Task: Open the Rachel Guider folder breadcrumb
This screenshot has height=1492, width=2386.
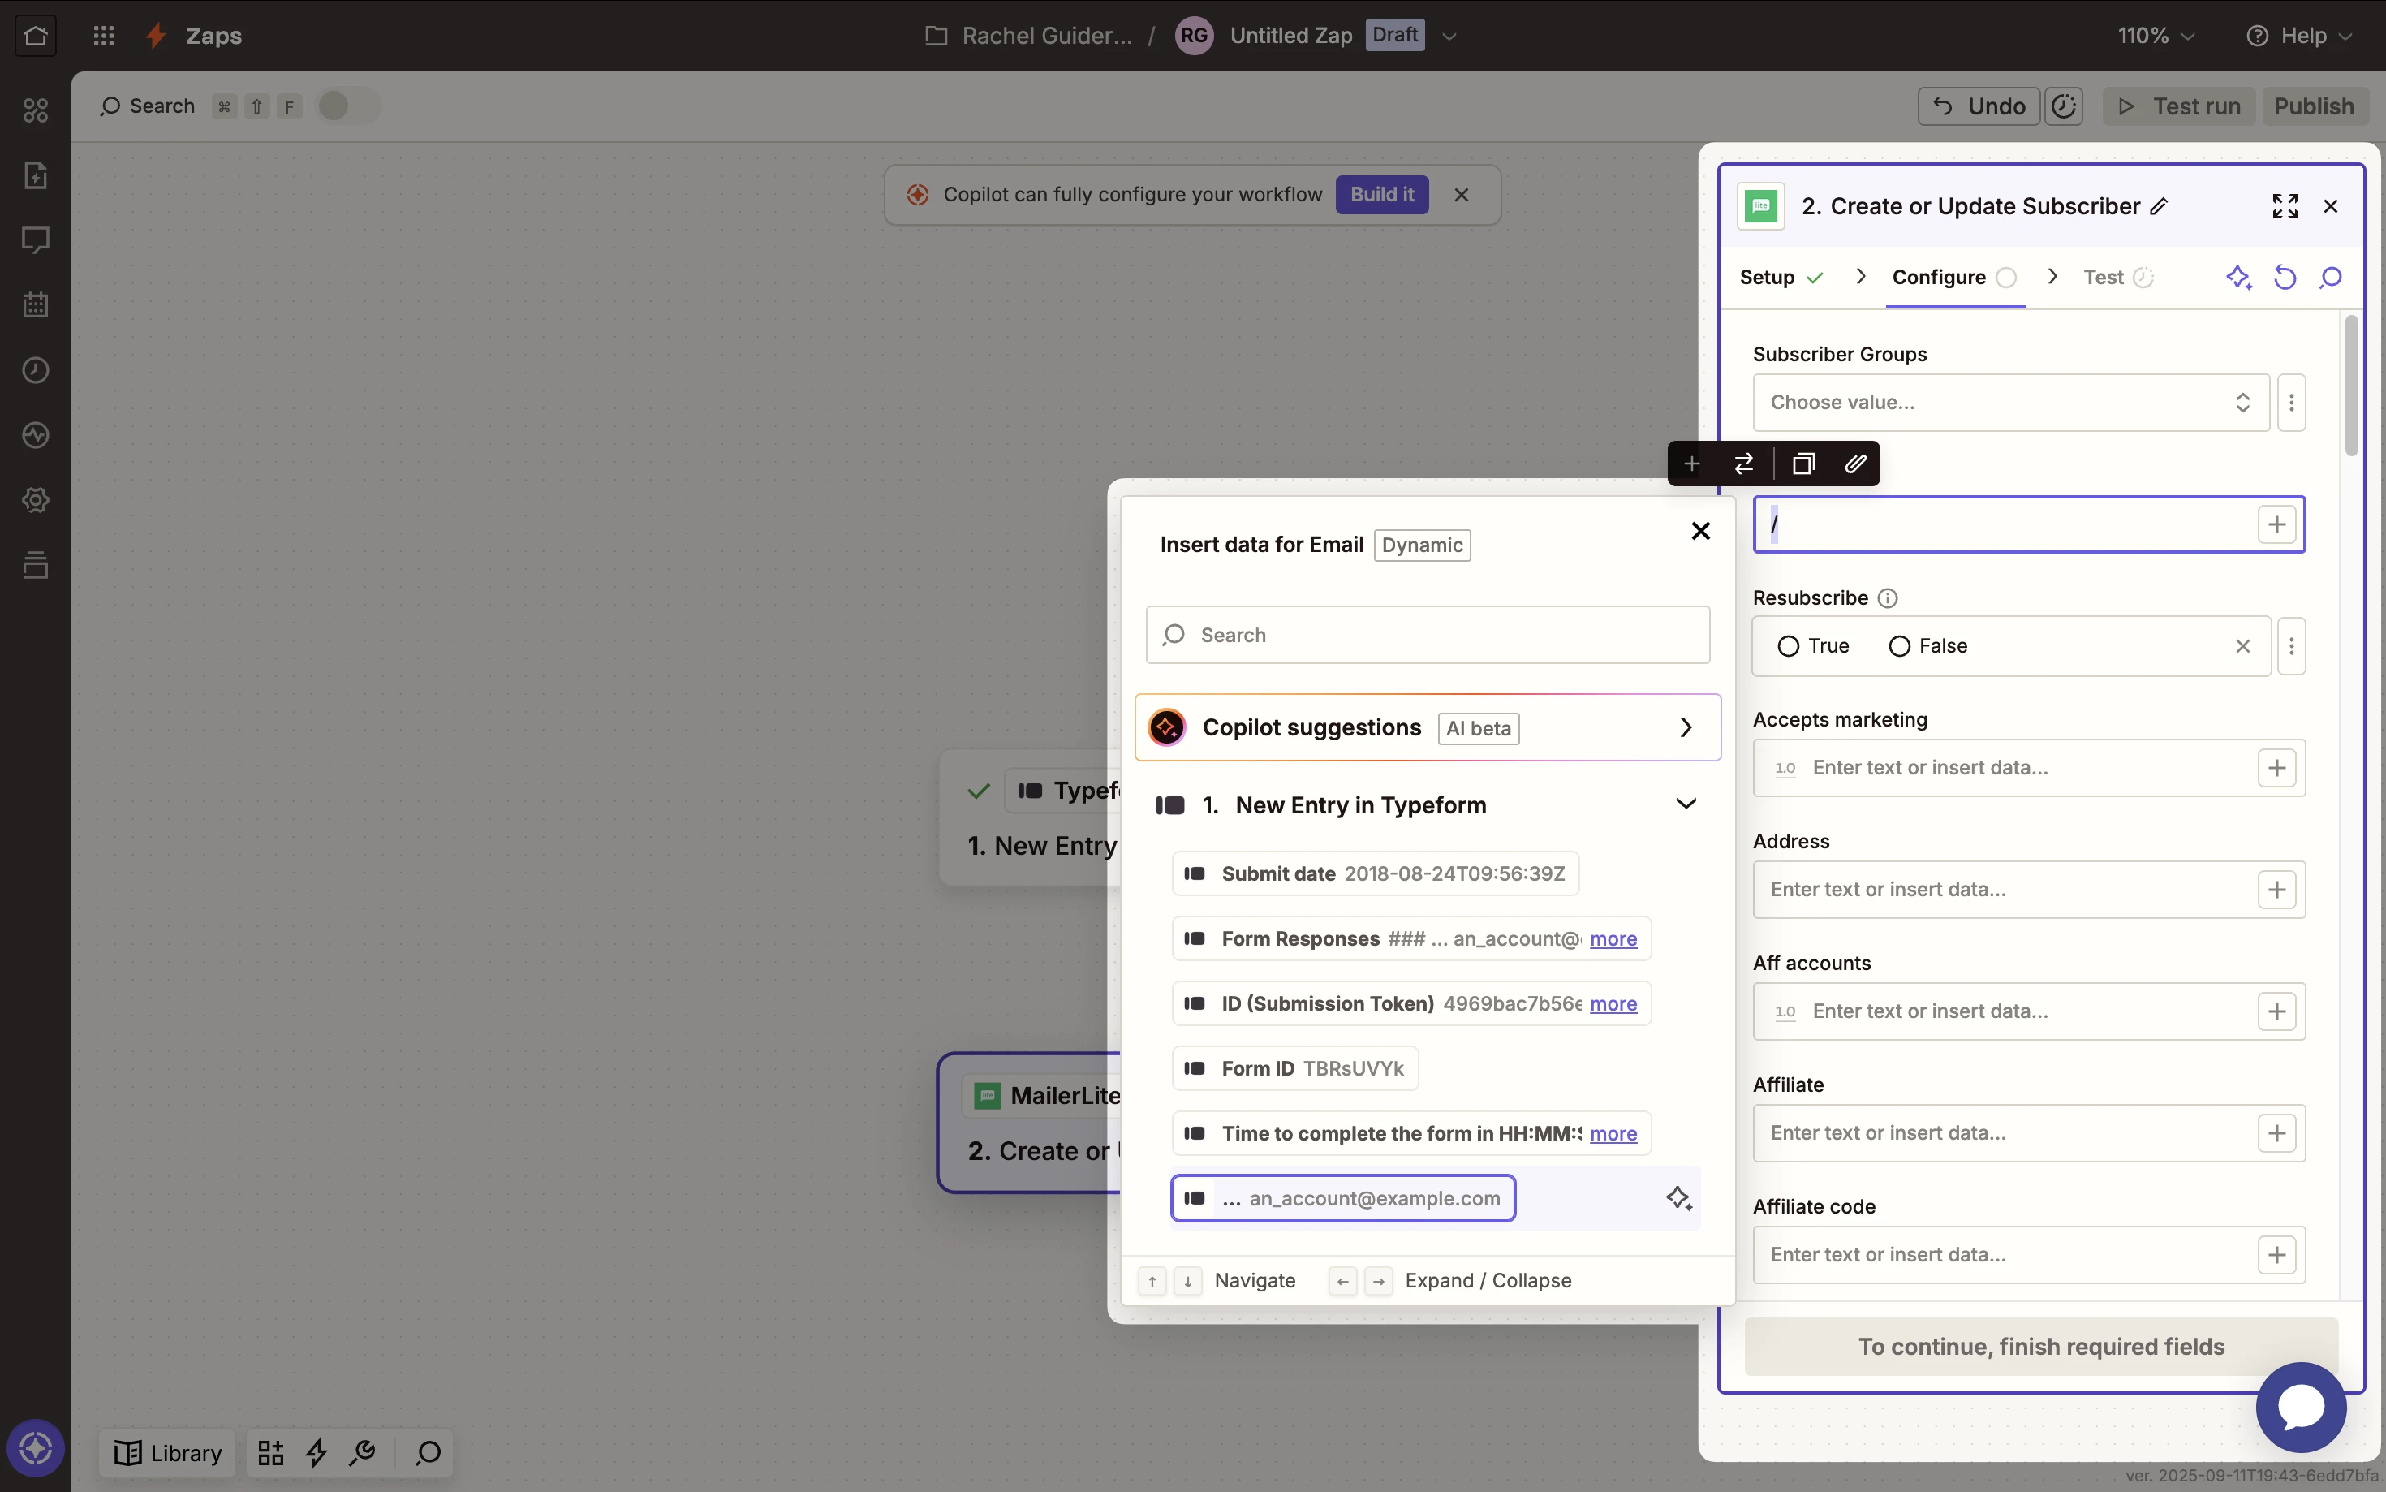Action: (1029, 36)
